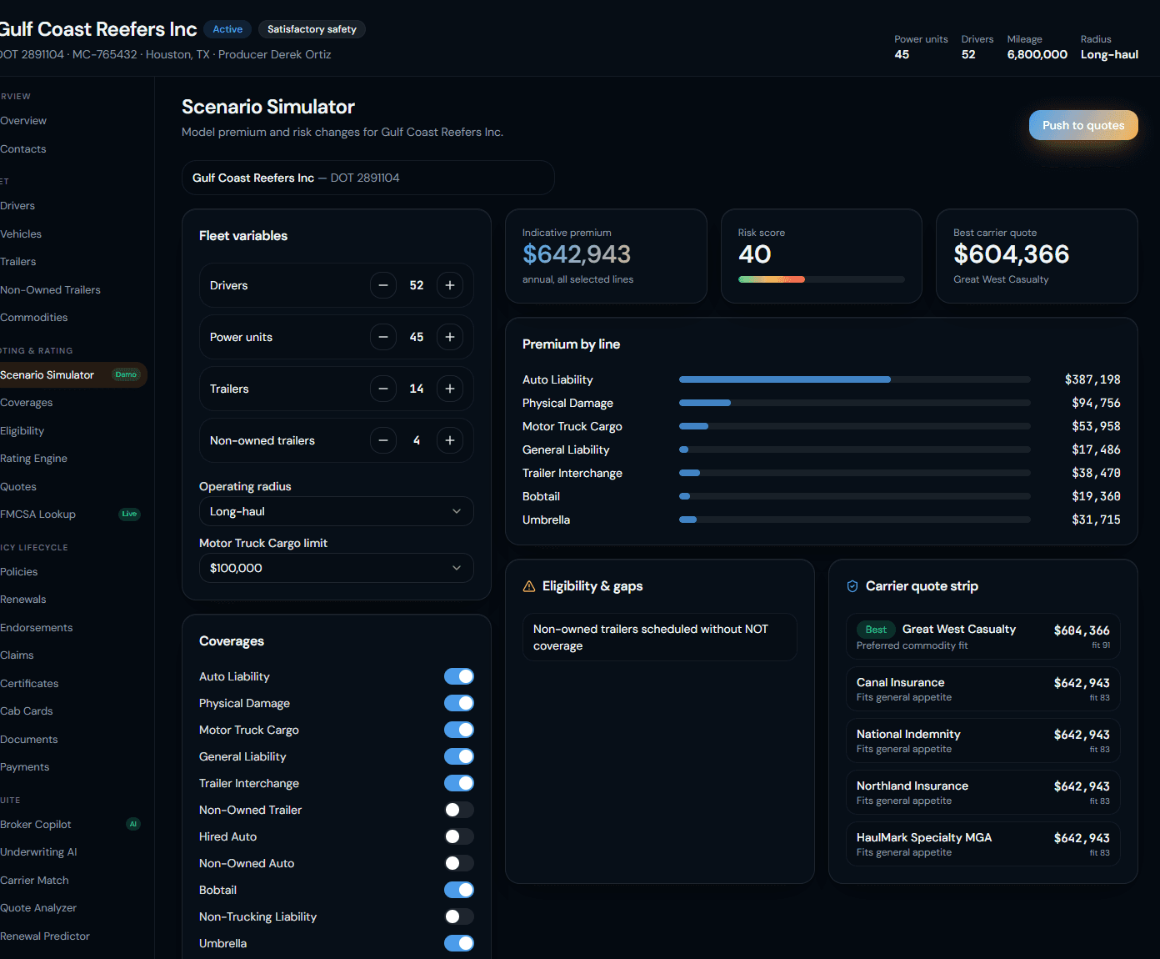Select Non-Owned Trailers in the sidebar
This screenshot has width=1160, height=959.
point(50,290)
